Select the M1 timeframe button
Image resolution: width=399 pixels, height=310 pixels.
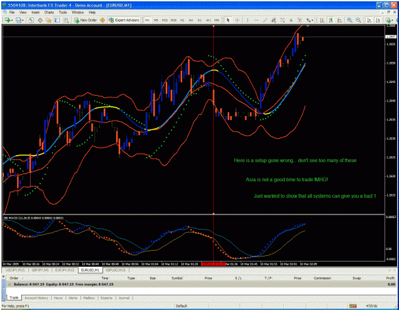tap(147, 20)
